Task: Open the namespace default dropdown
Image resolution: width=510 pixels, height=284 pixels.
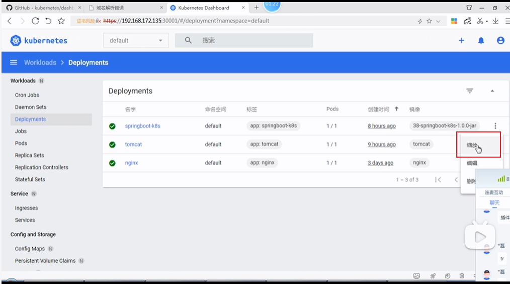Action: tap(136, 40)
